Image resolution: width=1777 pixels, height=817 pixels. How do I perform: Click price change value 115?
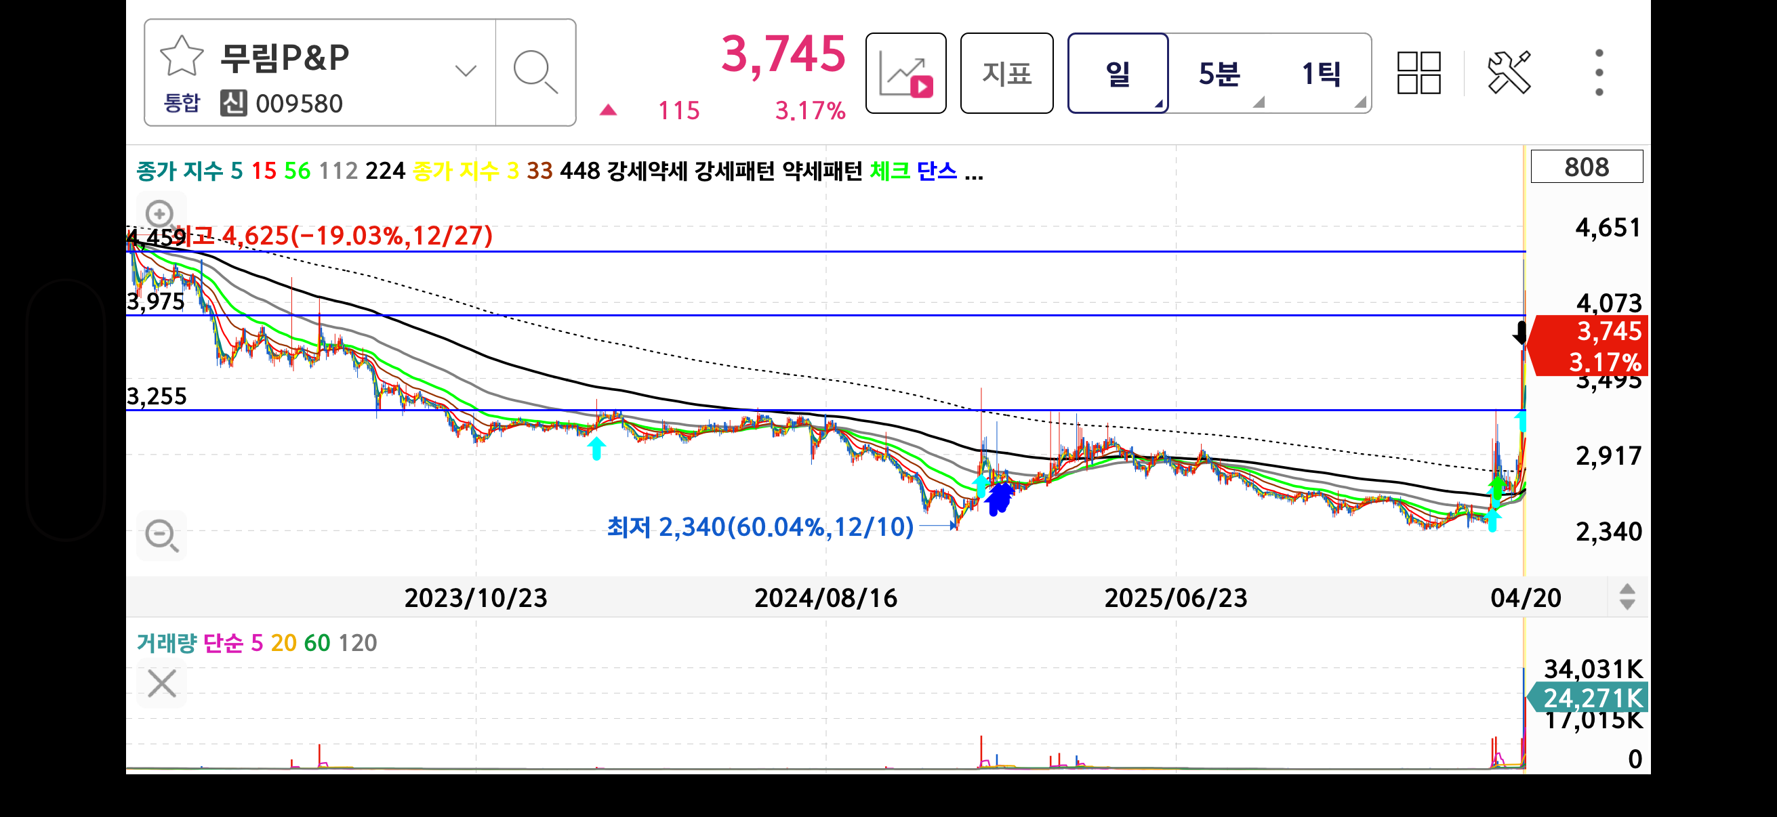679,110
